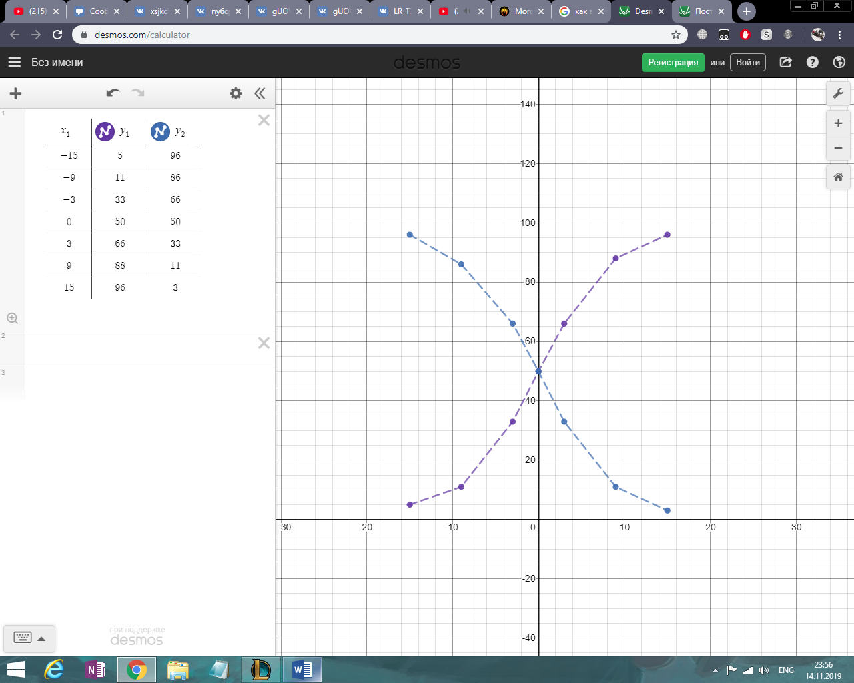Viewport: 854px width, 683px height.
Task: Click the empty expression row 2
Action: coord(140,350)
